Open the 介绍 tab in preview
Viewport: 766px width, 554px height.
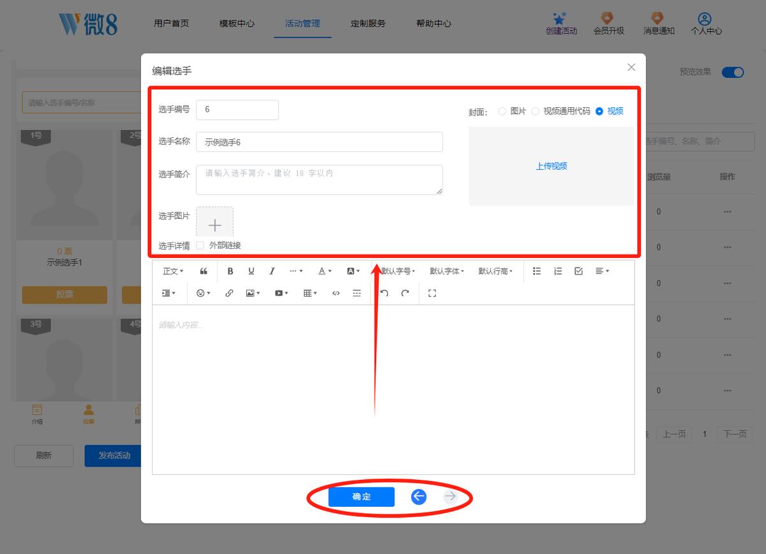click(37, 414)
